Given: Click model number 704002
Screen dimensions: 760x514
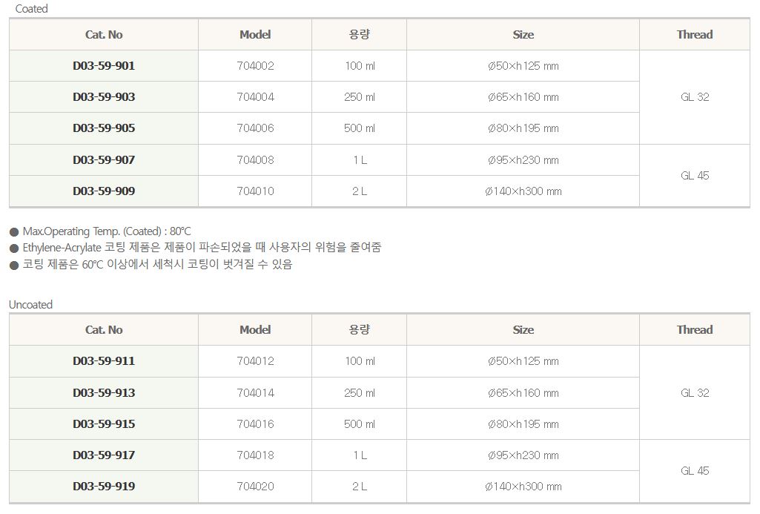Looking at the screenshot, I should pyautogui.click(x=255, y=66).
